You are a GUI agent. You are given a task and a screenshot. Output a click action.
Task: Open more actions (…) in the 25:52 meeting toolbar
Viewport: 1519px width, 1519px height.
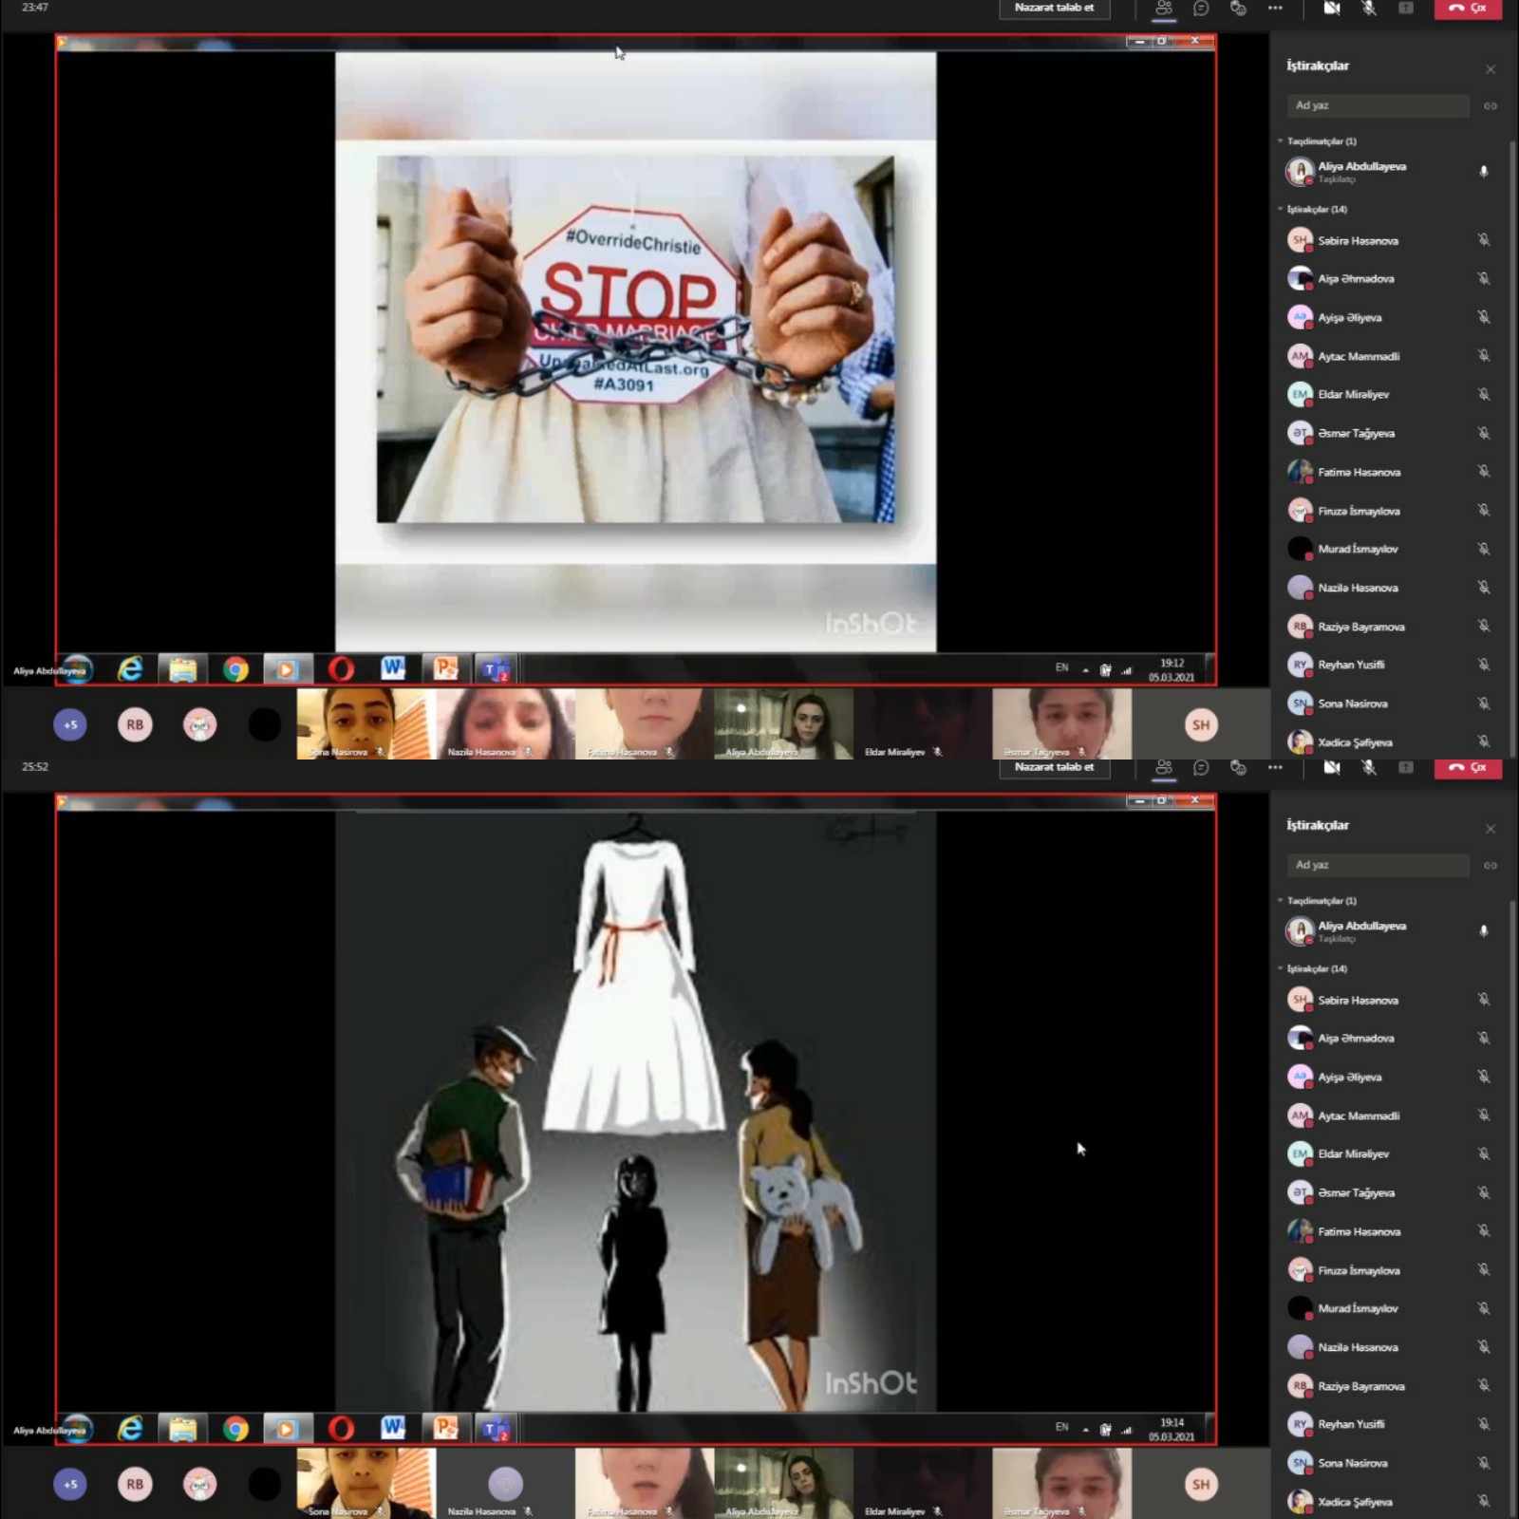pos(1275,767)
